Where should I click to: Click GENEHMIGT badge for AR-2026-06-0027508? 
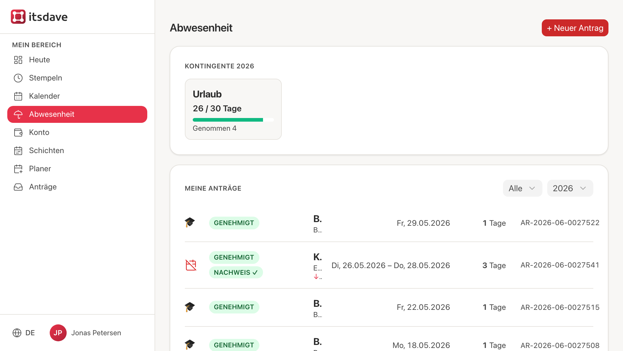click(234, 345)
